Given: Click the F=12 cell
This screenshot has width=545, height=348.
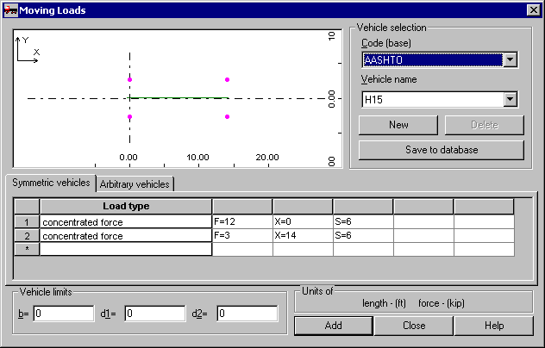Looking at the screenshot, I should [242, 221].
